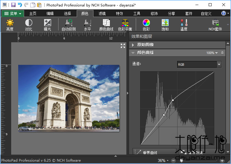Click the PhotoPad app icon in title bar
The height and width of the screenshot is (164, 231).
[5, 5]
